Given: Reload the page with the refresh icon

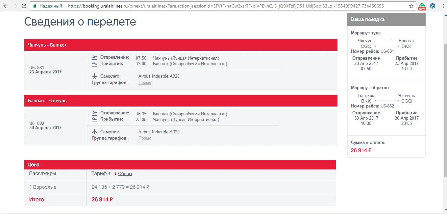Looking at the screenshot, I should (24, 6).
